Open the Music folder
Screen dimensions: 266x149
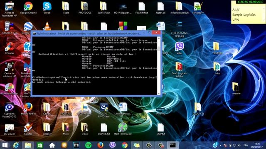(66, 129)
